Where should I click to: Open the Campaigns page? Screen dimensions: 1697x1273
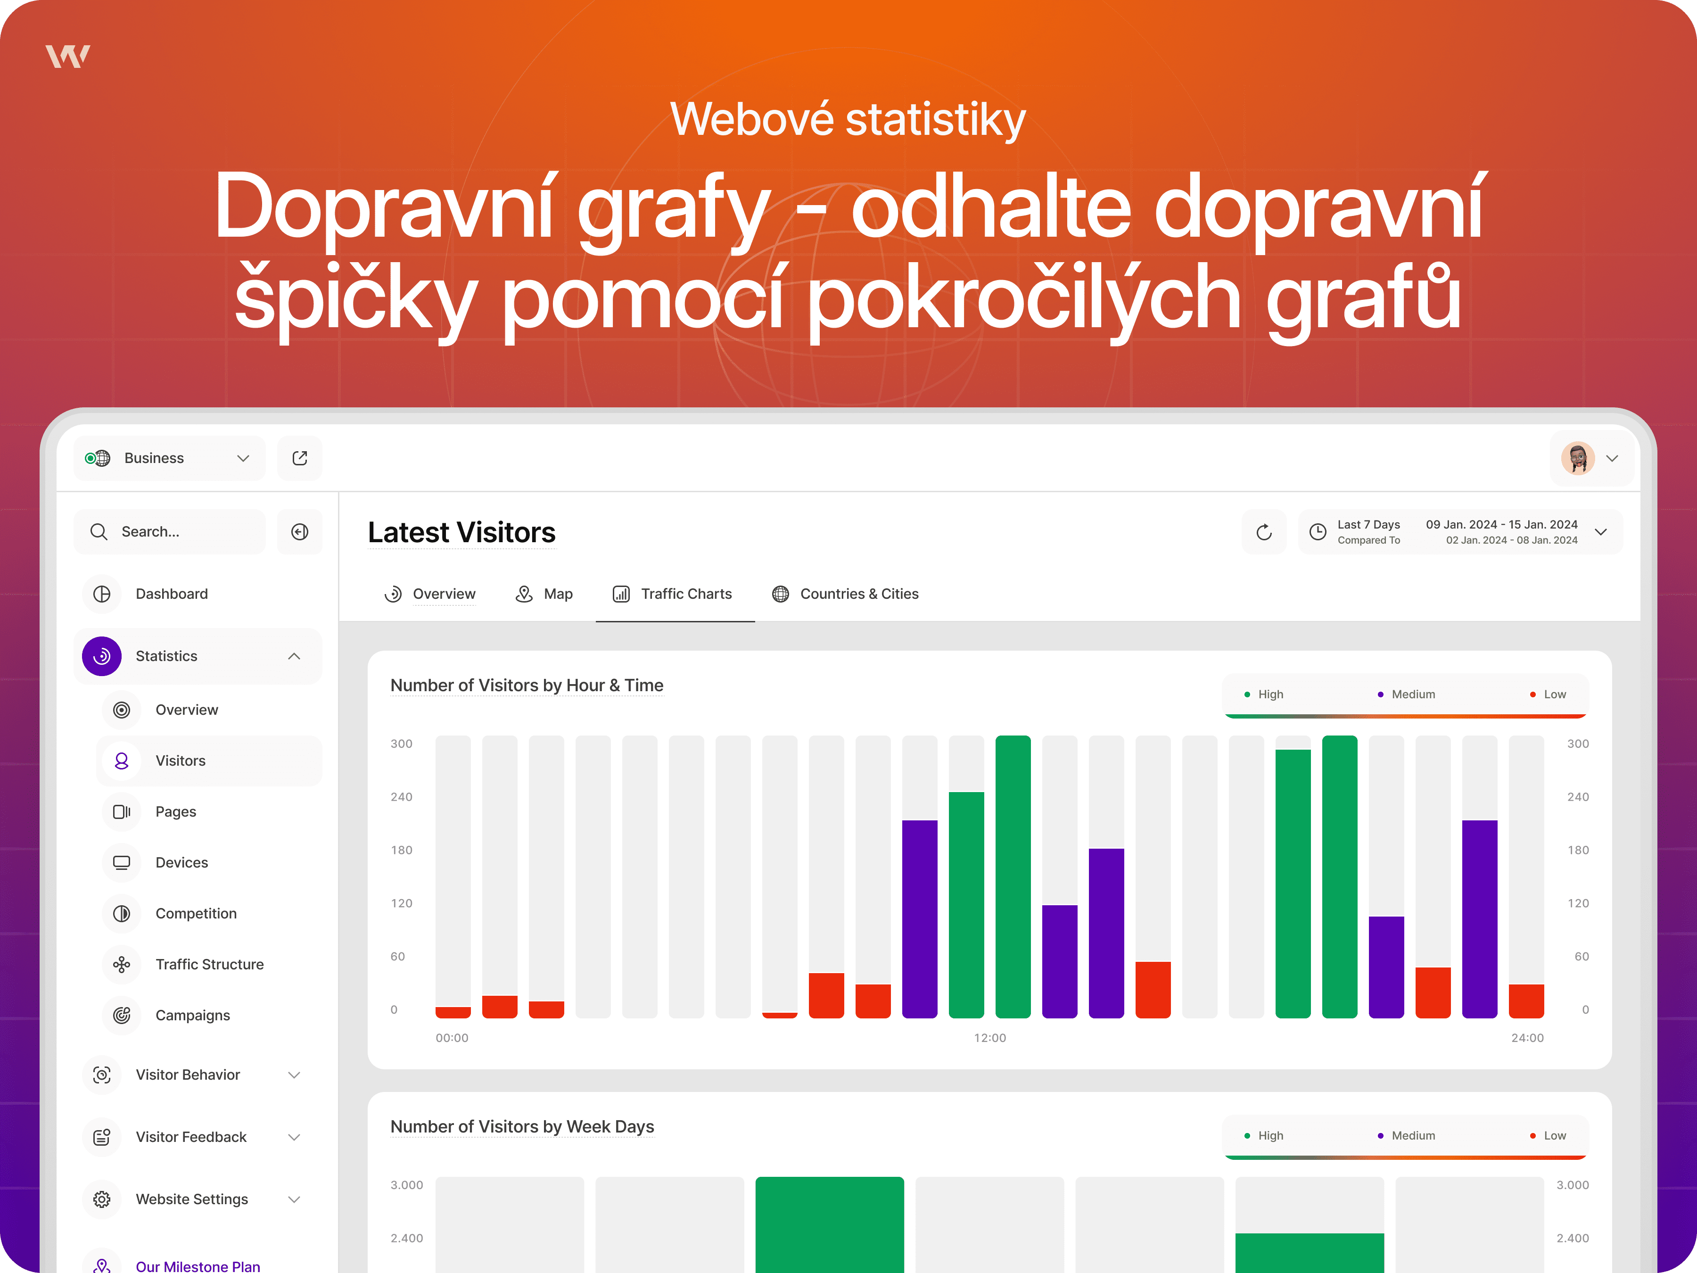pos(209,1015)
